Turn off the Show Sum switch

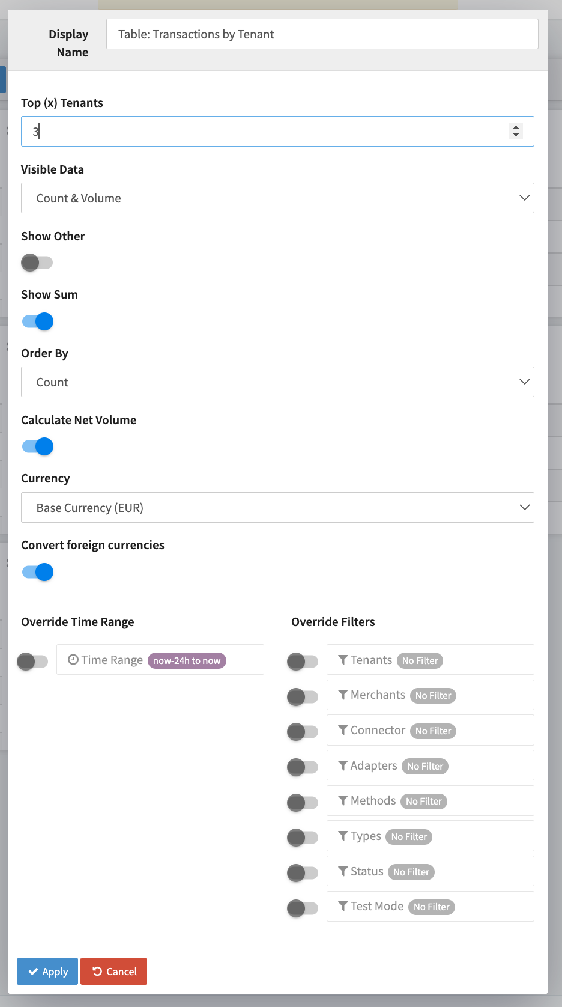(38, 321)
